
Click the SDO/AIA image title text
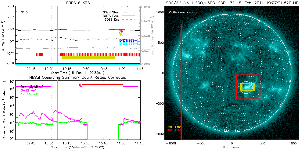pos(231,2)
